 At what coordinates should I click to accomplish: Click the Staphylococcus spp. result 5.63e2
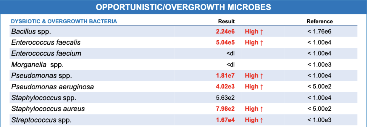click(x=225, y=98)
